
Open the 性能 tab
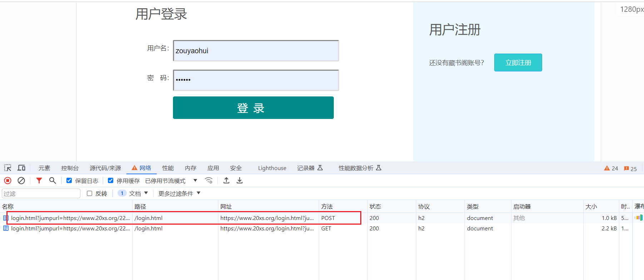tap(168, 168)
